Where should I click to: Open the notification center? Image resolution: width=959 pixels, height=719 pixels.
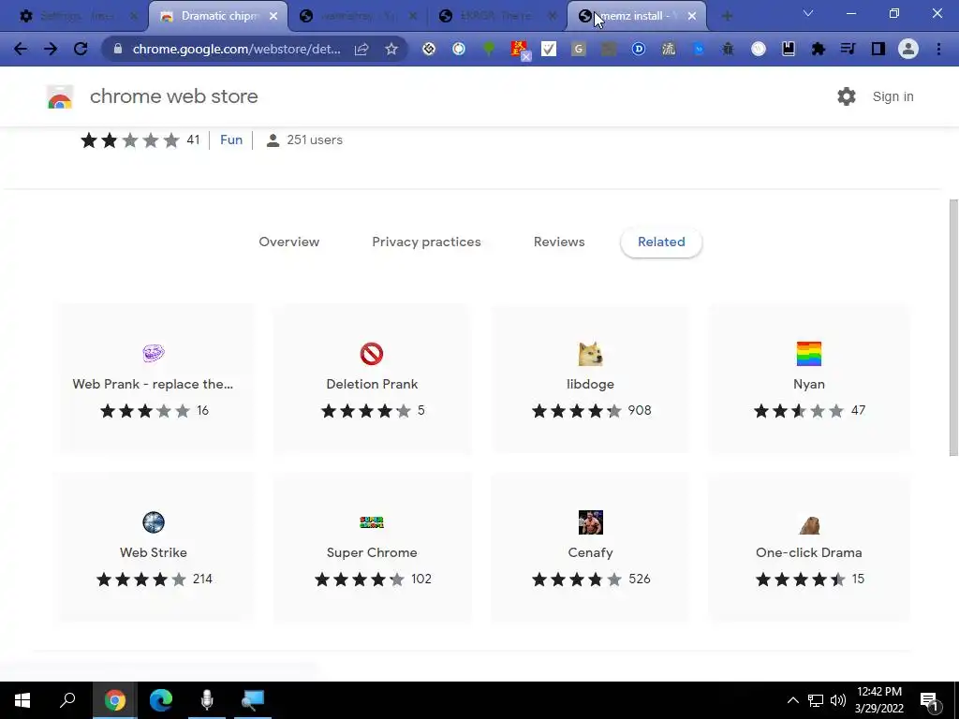click(x=930, y=701)
